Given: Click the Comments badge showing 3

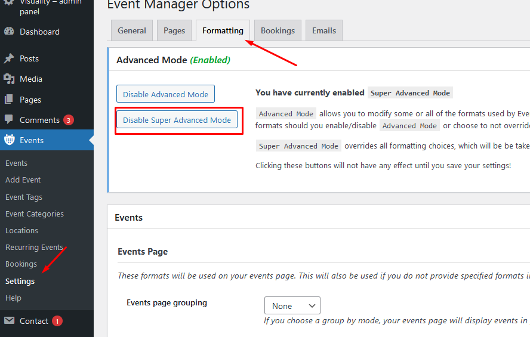Looking at the screenshot, I should (x=69, y=120).
